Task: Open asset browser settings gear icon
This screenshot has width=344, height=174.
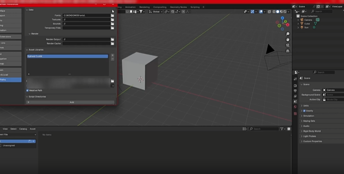Action: (289, 129)
